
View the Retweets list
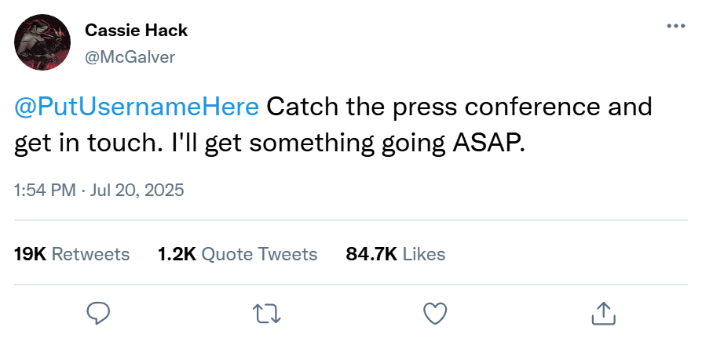pos(90,254)
